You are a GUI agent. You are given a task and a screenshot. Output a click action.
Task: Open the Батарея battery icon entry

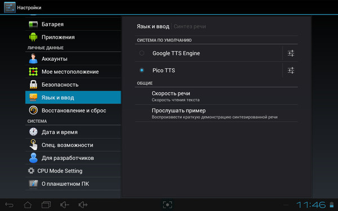tap(33, 24)
